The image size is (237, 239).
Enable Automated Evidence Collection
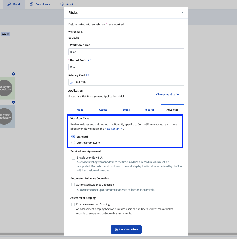[73, 185]
